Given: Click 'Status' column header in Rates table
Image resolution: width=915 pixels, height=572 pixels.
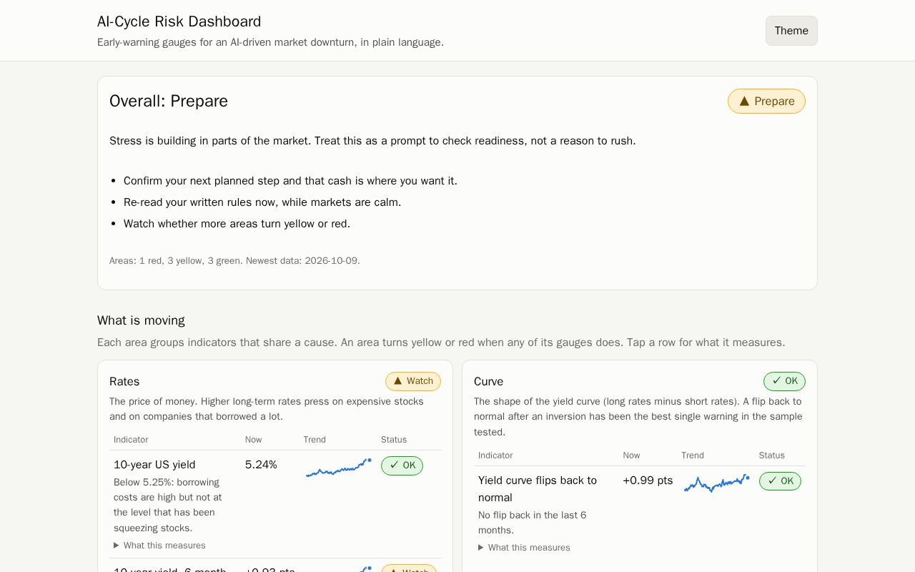Looking at the screenshot, I should point(394,440).
